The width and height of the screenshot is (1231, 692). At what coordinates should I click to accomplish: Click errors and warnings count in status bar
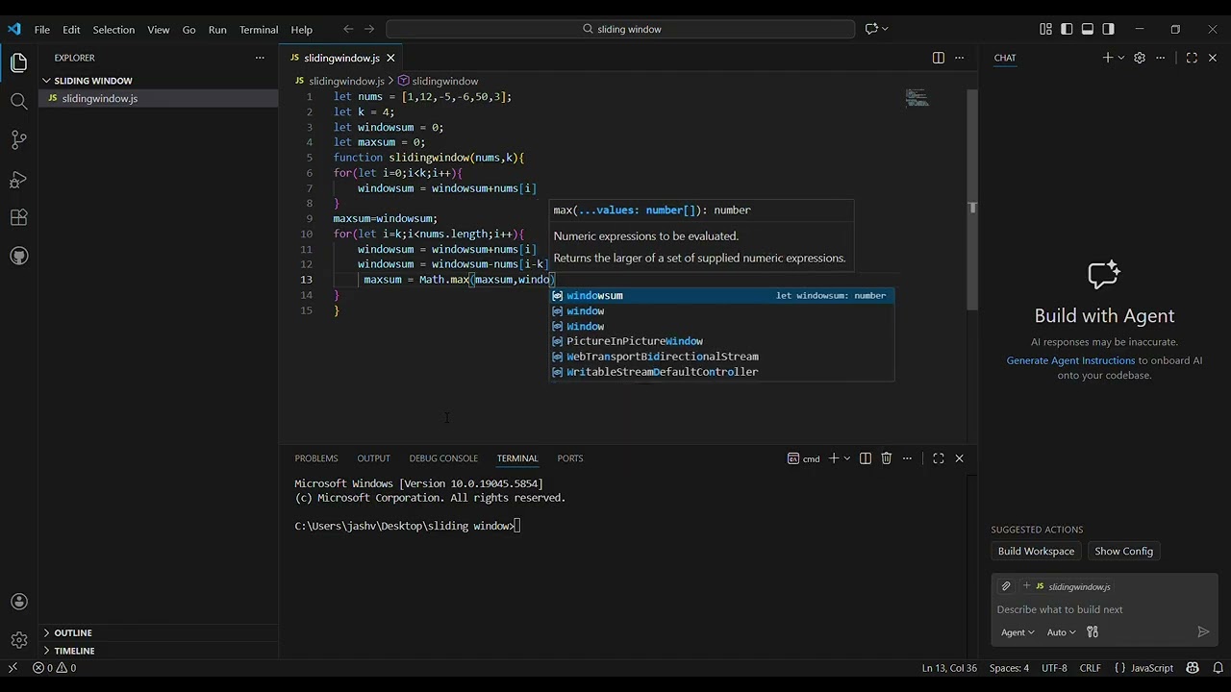click(54, 668)
